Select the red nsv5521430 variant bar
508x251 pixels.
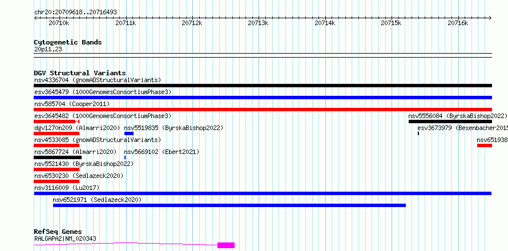click(x=57, y=169)
